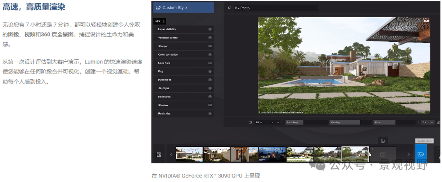This screenshot has height=182, width=442.
Task: Adjust the Focal length slider
Action: pos(306,122)
